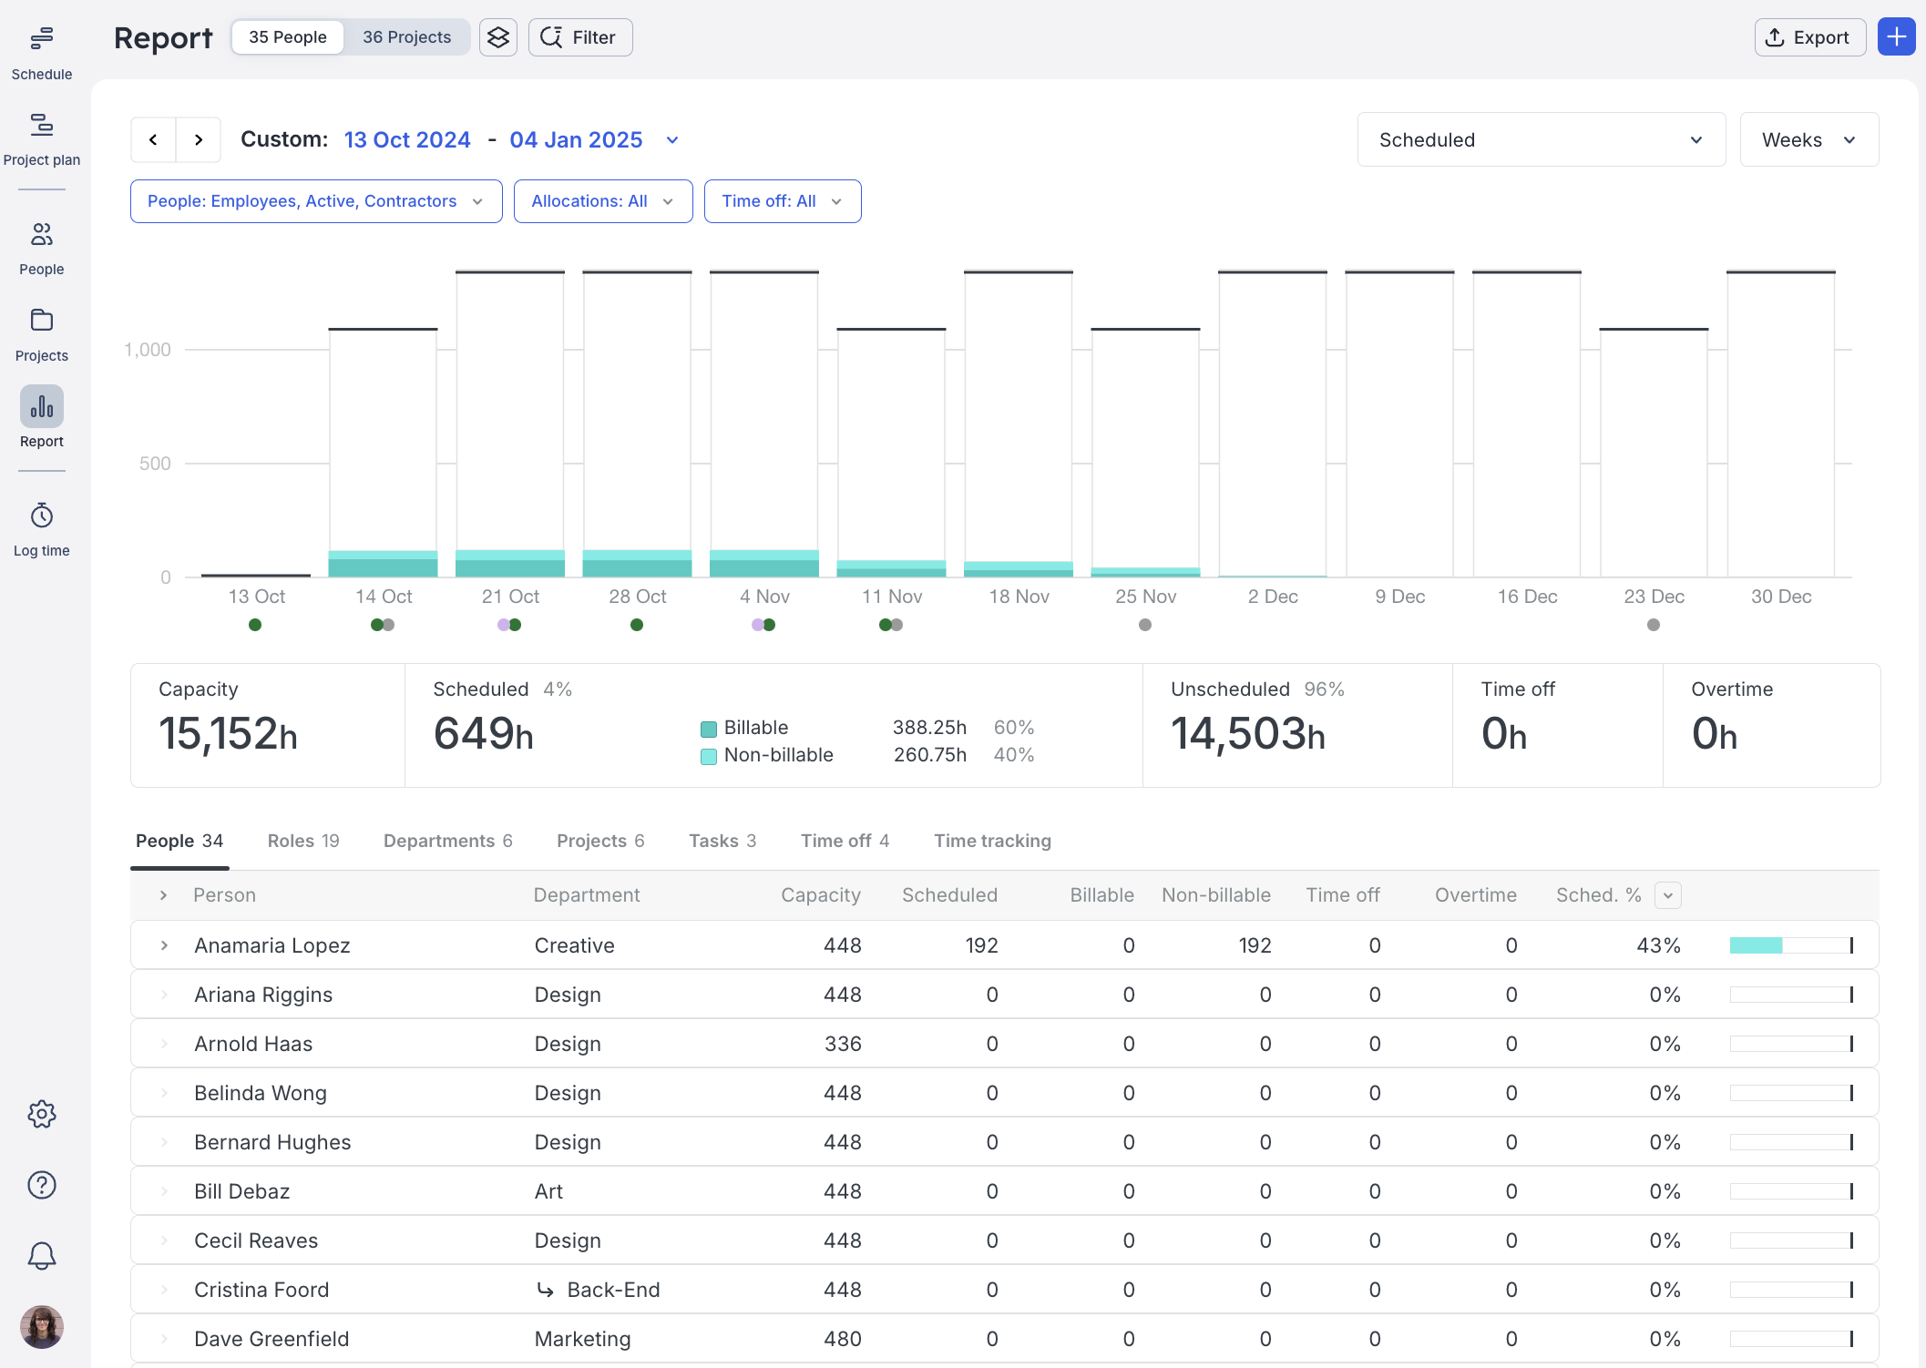This screenshot has height=1368, width=1926.
Task: Select the 35 People toggle
Action: (x=288, y=37)
